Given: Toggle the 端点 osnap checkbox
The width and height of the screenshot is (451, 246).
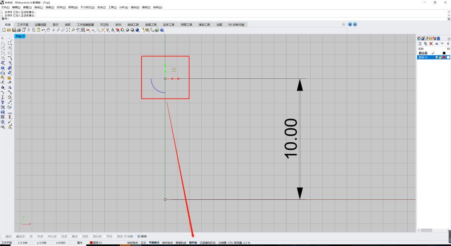Looking at the screenshot, I should coord(3,236).
